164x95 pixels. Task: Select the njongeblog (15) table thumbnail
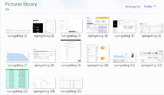71,83
